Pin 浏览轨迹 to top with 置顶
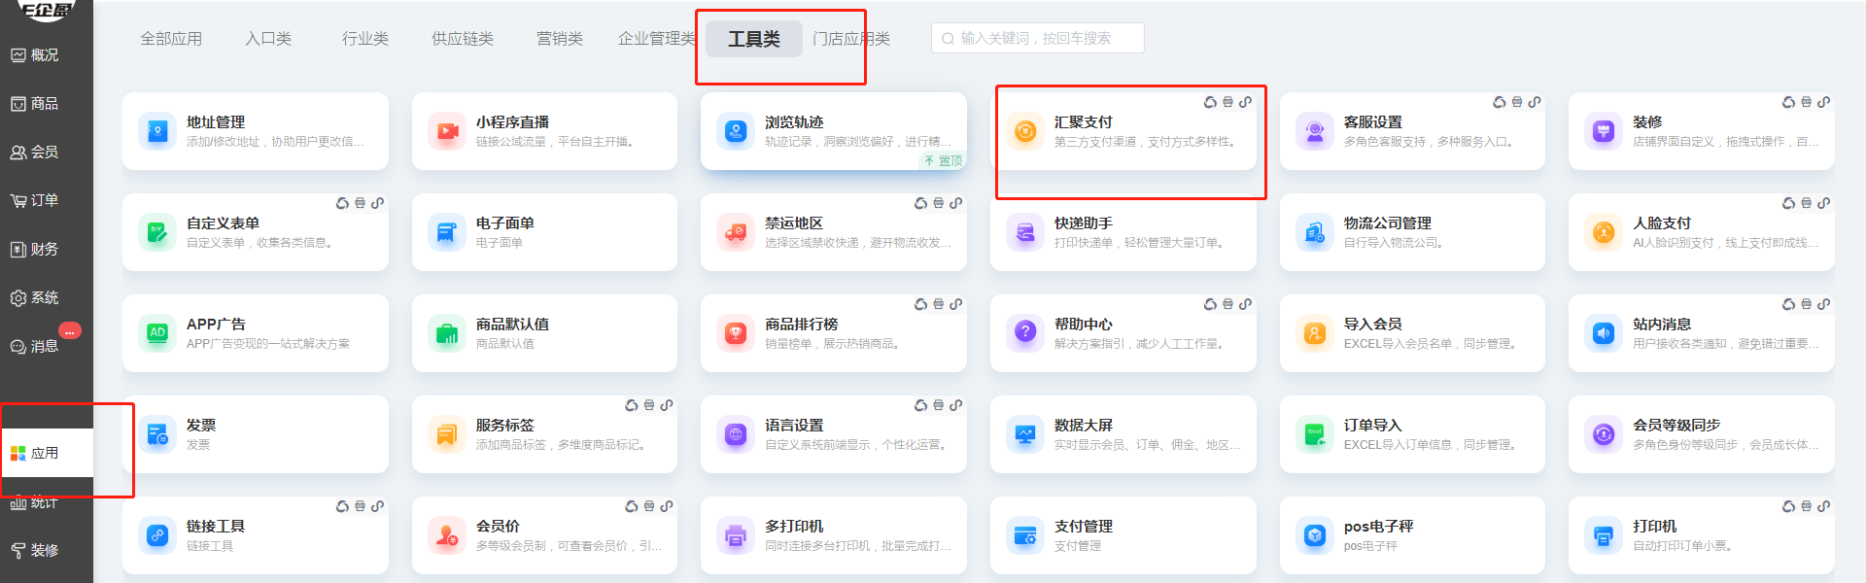This screenshot has height=583, width=1866. click(x=943, y=161)
